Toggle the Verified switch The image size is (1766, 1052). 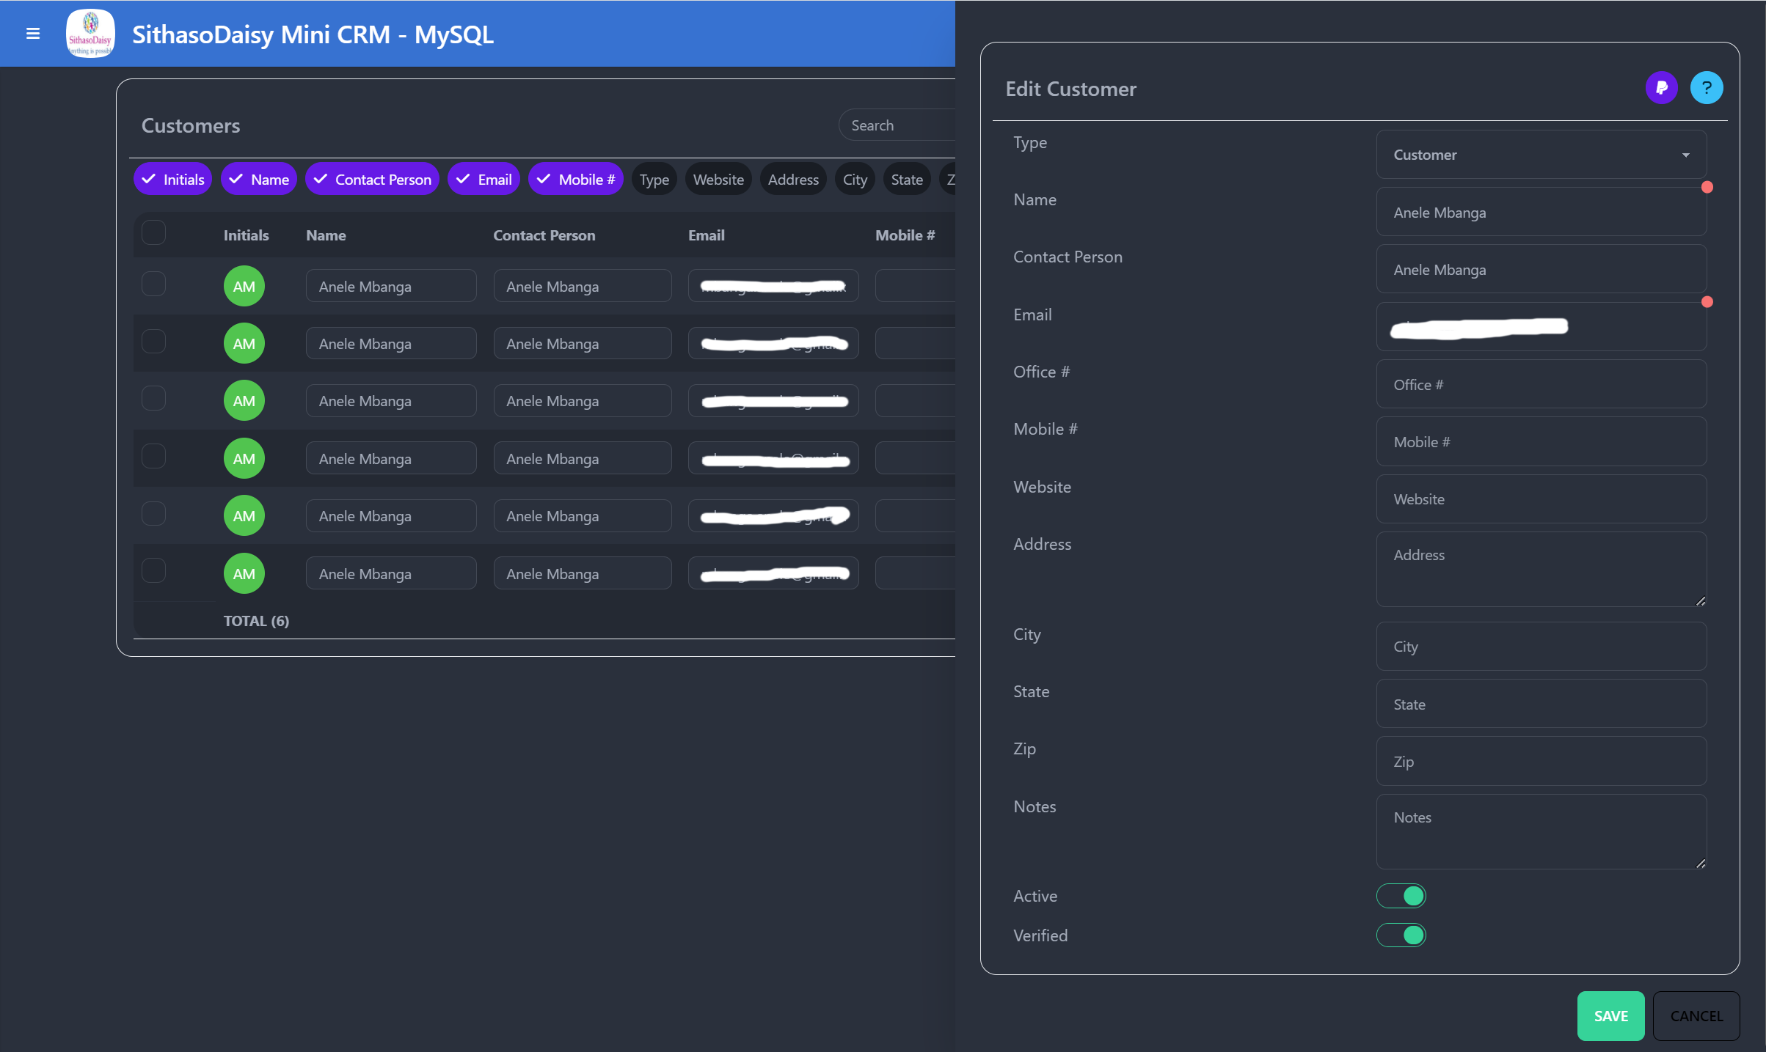1401,935
